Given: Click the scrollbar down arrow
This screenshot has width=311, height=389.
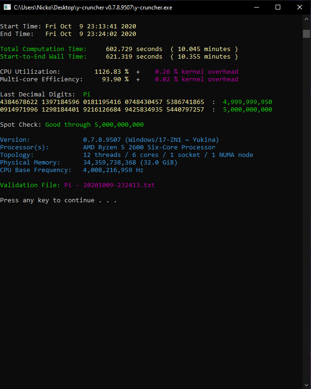Looking at the screenshot, I should pos(307,385).
